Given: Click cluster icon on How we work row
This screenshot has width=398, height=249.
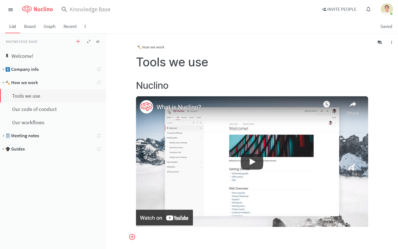Looking at the screenshot, I should [x=99, y=83].
